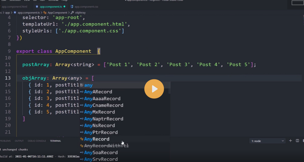Split the terminal with the split icon

click(x=297, y=141)
